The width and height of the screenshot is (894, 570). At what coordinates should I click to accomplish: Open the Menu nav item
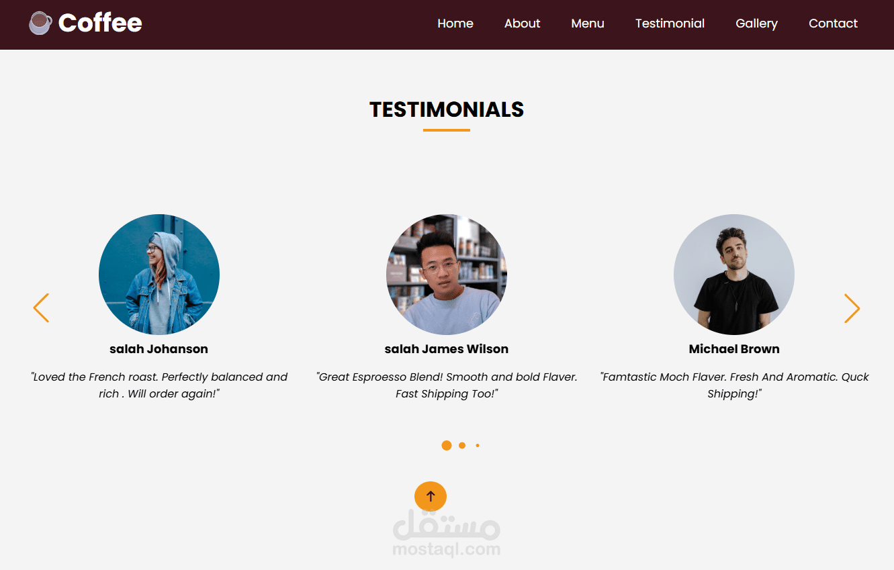click(x=588, y=23)
